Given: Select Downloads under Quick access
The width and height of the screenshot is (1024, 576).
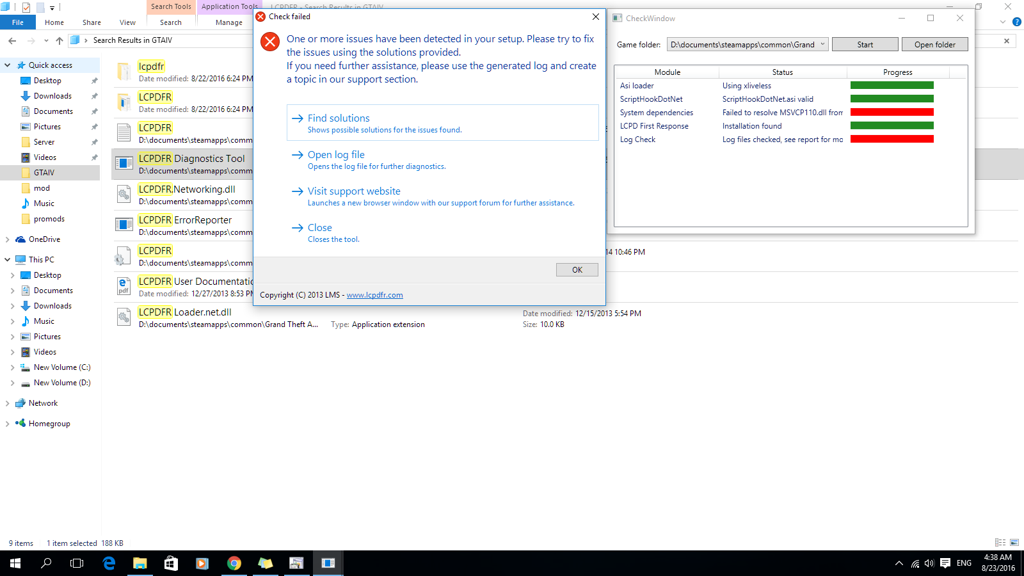Looking at the screenshot, I should point(52,96).
